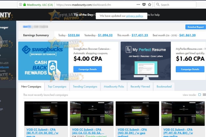Switch to the Trending Campaigns tab
Screen dimensions: 206x137
[x=85, y=87]
